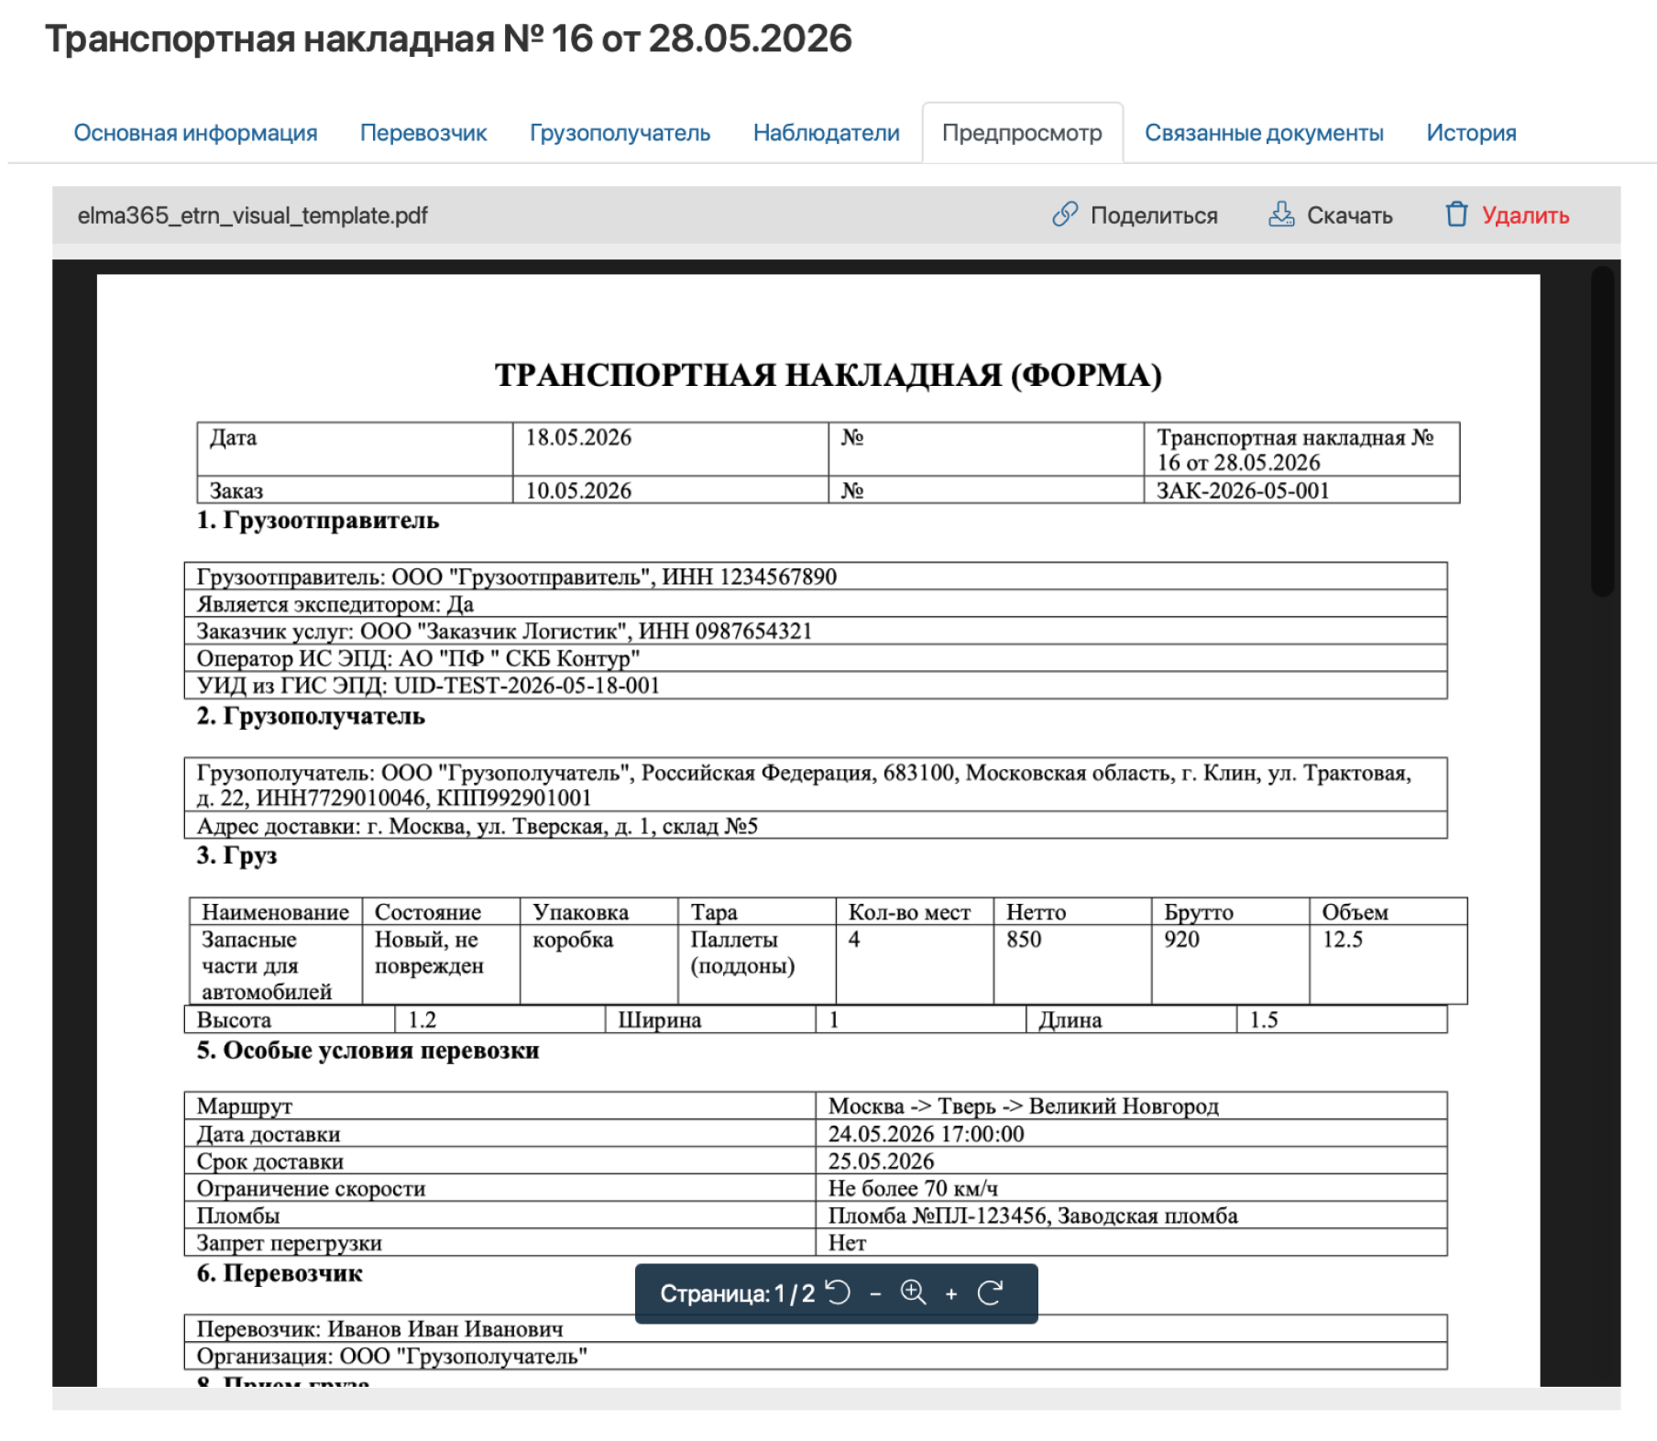Click the plus zoom-in button
The width and height of the screenshot is (1657, 1441).
tap(951, 1293)
